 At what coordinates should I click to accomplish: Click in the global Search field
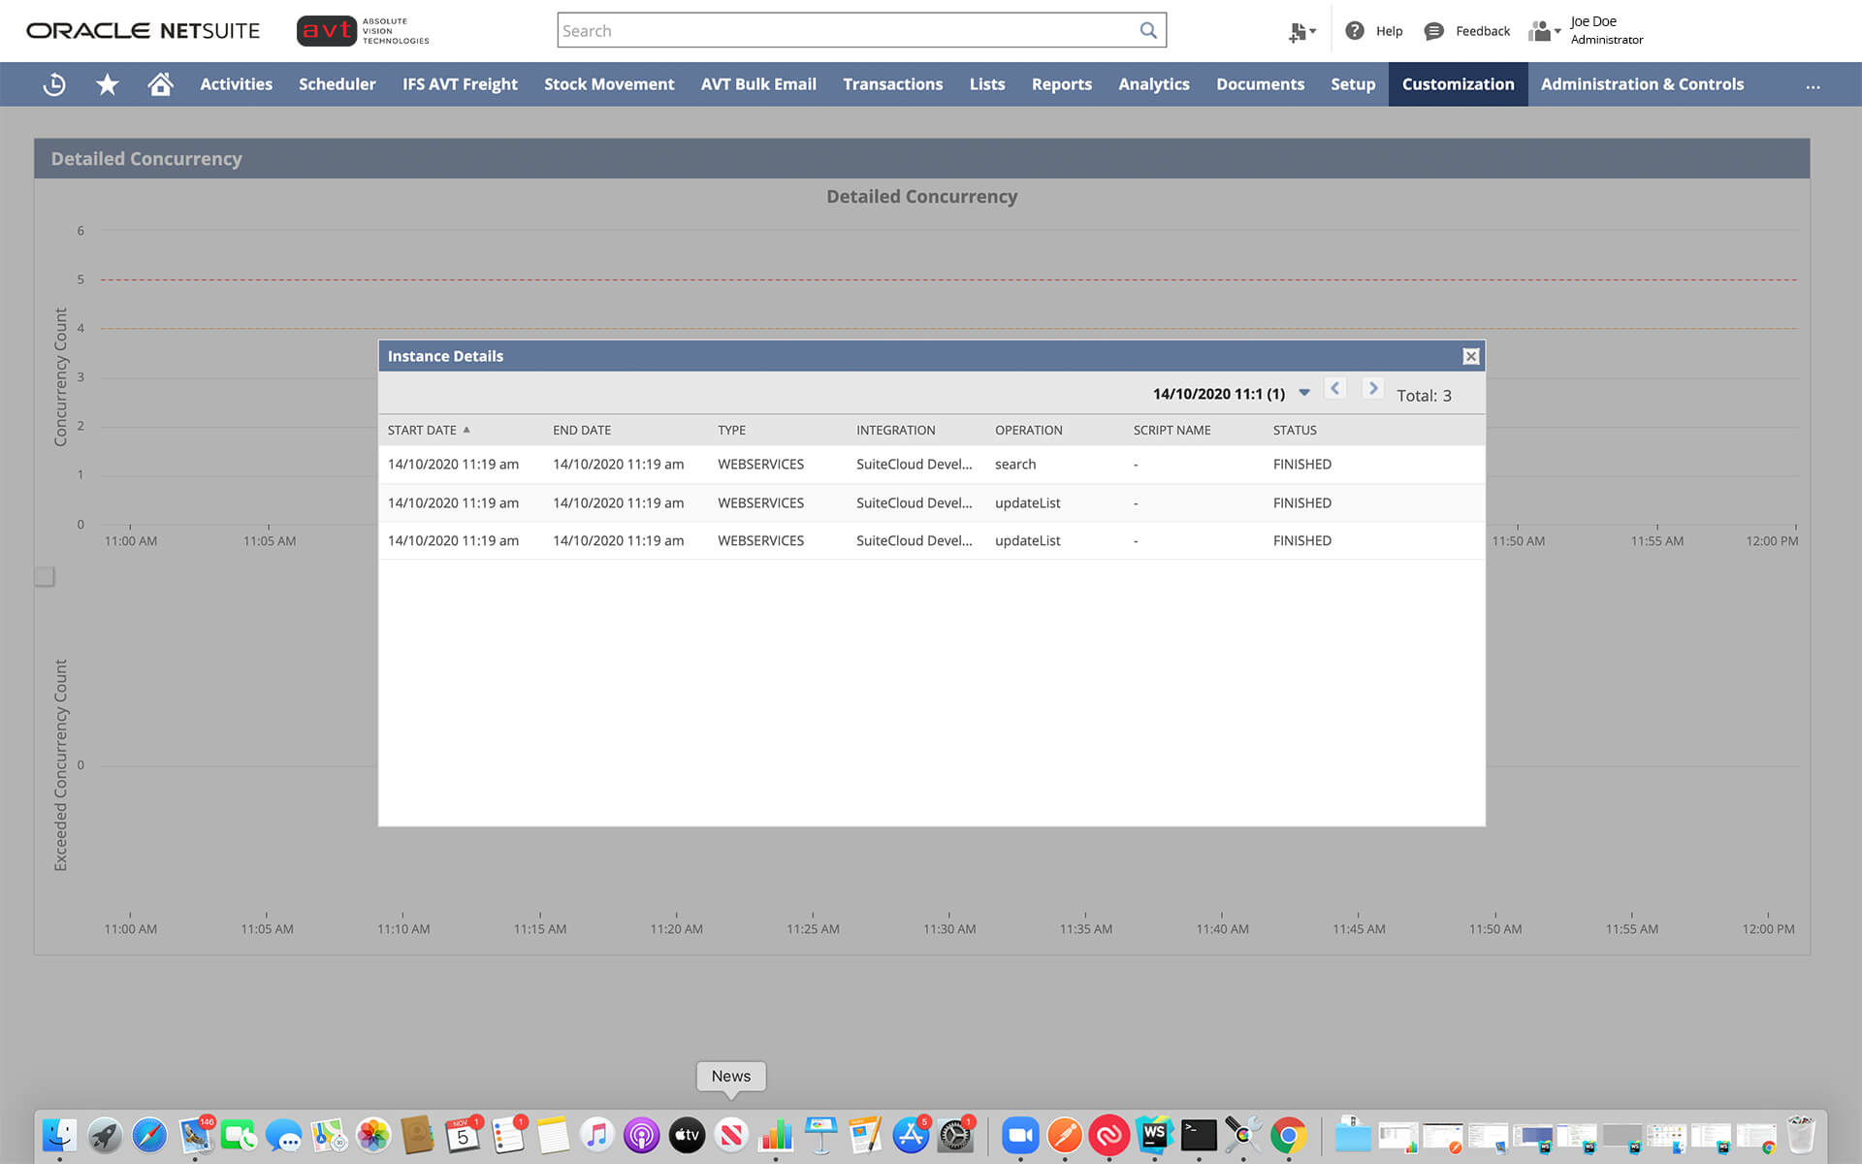pyautogui.click(x=844, y=30)
